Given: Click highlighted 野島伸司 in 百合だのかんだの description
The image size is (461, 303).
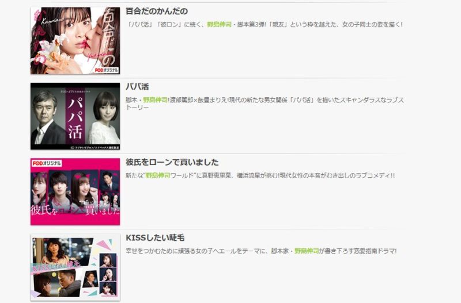Looking at the screenshot, I should [x=220, y=25].
